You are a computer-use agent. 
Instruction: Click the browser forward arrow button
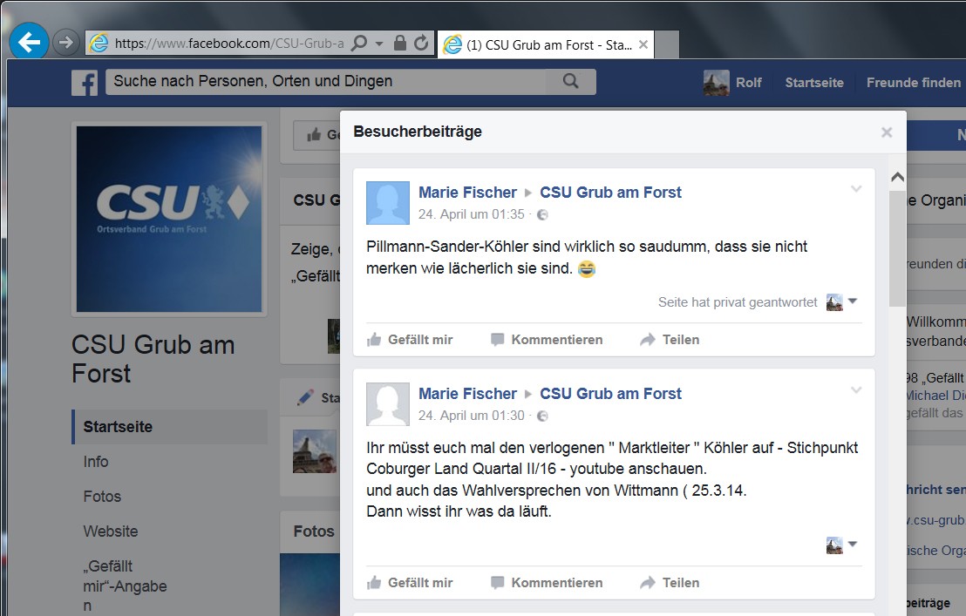click(65, 43)
